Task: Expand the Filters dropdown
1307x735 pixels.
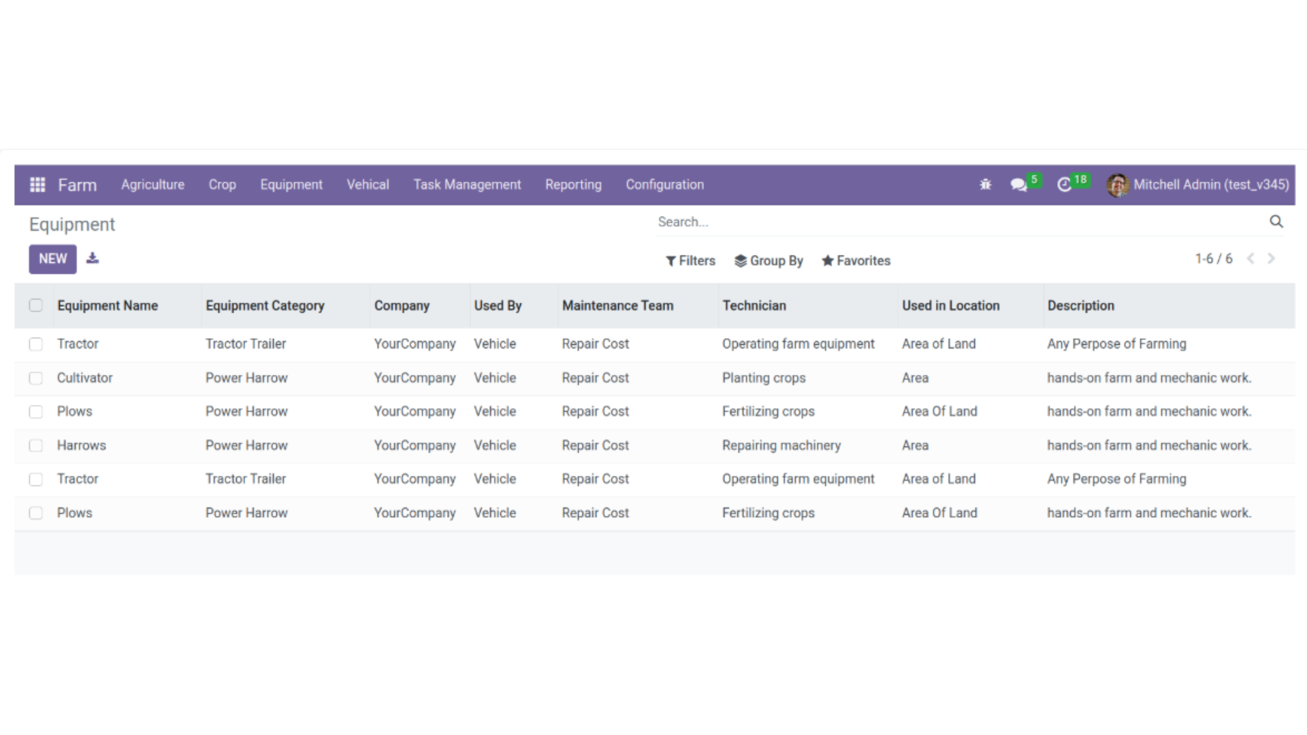Action: (690, 261)
